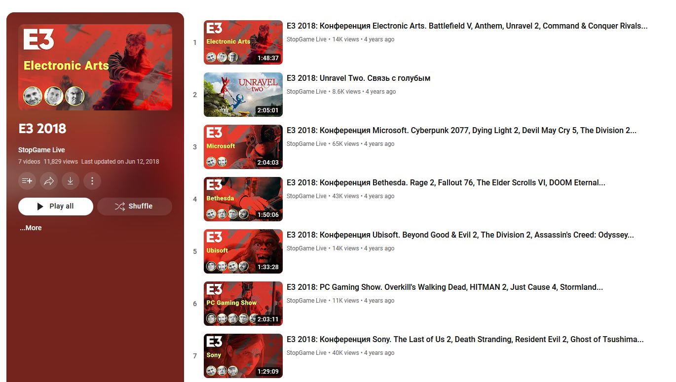Click the Electronic Arts Battlefield V video title
This screenshot has height=382, width=676.
(467, 26)
